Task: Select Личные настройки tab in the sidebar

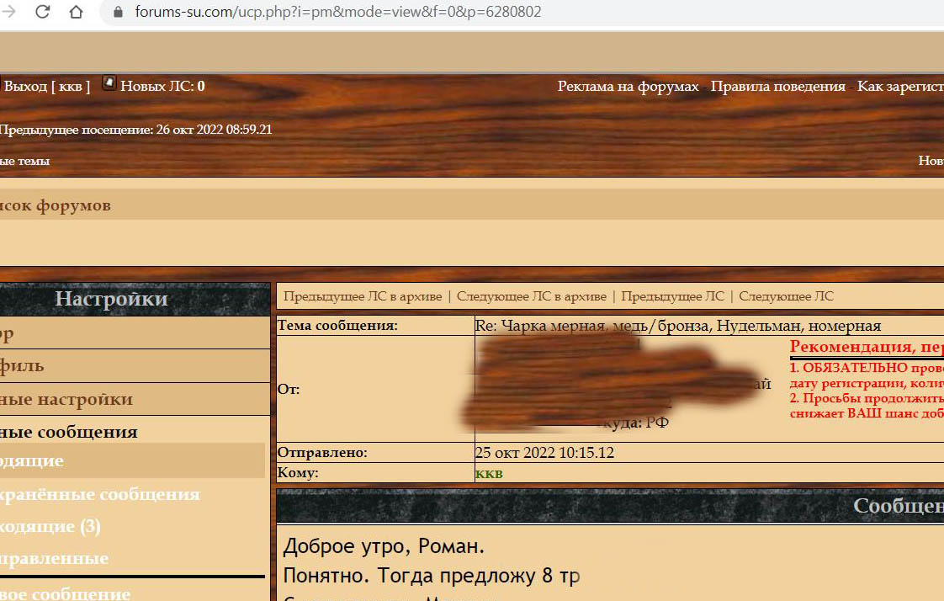Action: (x=66, y=399)
